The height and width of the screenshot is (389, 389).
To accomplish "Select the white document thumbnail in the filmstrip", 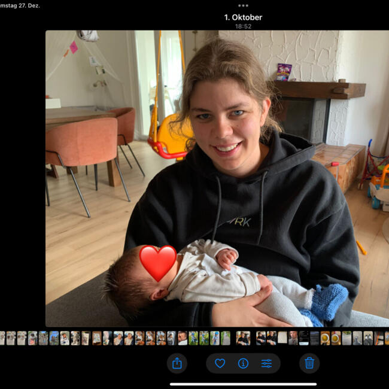I will (x=282, y=338).
